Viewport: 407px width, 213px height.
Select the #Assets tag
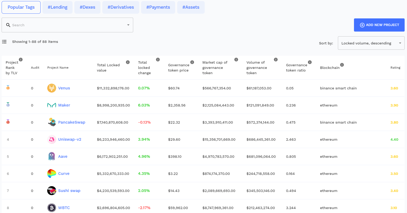click(x=191, y=7)
